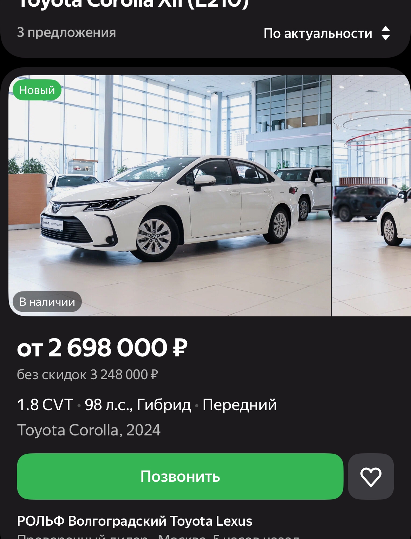Tap the "1.8 CVT" specification text

point(45,405)
